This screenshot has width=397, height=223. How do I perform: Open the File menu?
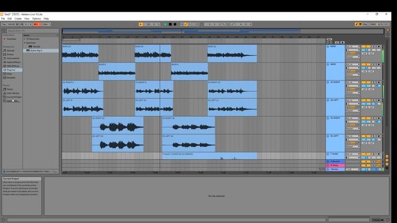point(2,19)
